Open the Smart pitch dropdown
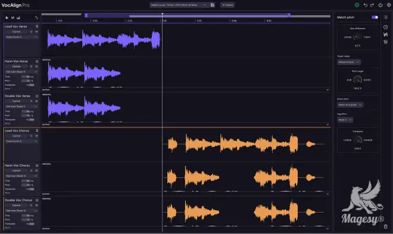 click(350, 105)
